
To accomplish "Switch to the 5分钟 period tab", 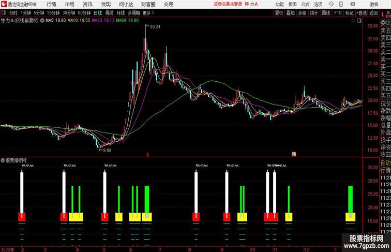I will click(39, 13).
